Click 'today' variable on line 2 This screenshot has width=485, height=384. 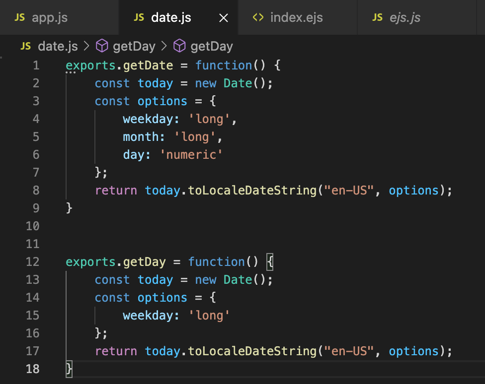155,83
